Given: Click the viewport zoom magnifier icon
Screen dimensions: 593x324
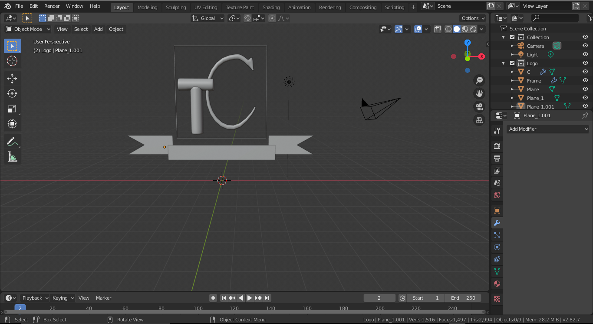Looking at the screenshot, I should coord(479,80).
